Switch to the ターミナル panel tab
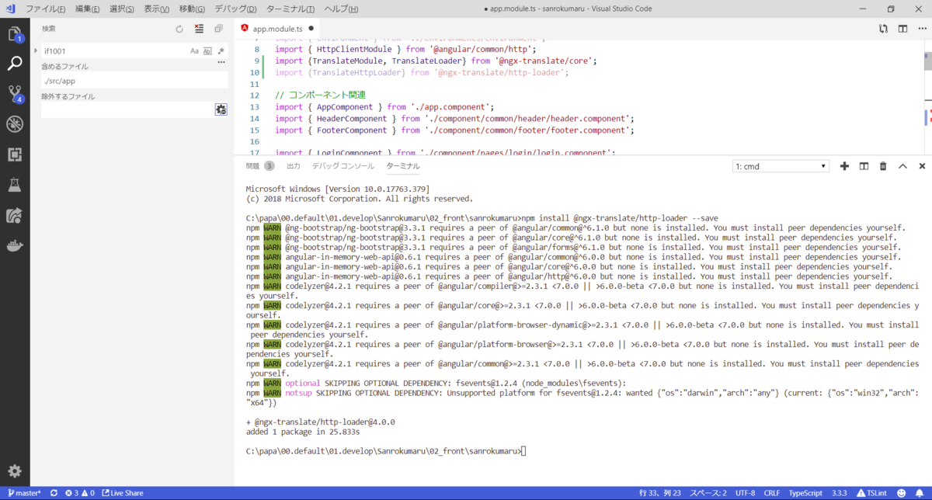This screenshot has width=932, height=500. (403, 166)
